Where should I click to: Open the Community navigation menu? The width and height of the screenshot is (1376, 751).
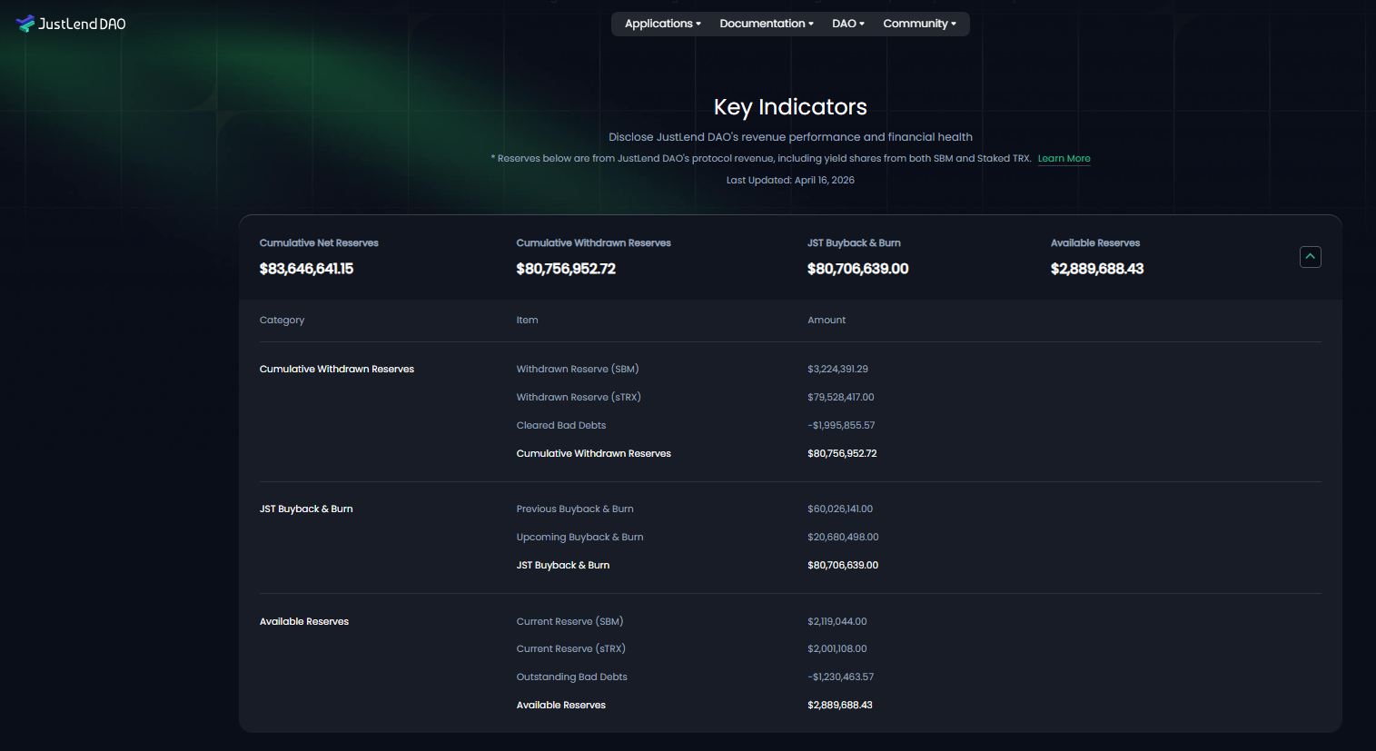[x=919, y=24]
